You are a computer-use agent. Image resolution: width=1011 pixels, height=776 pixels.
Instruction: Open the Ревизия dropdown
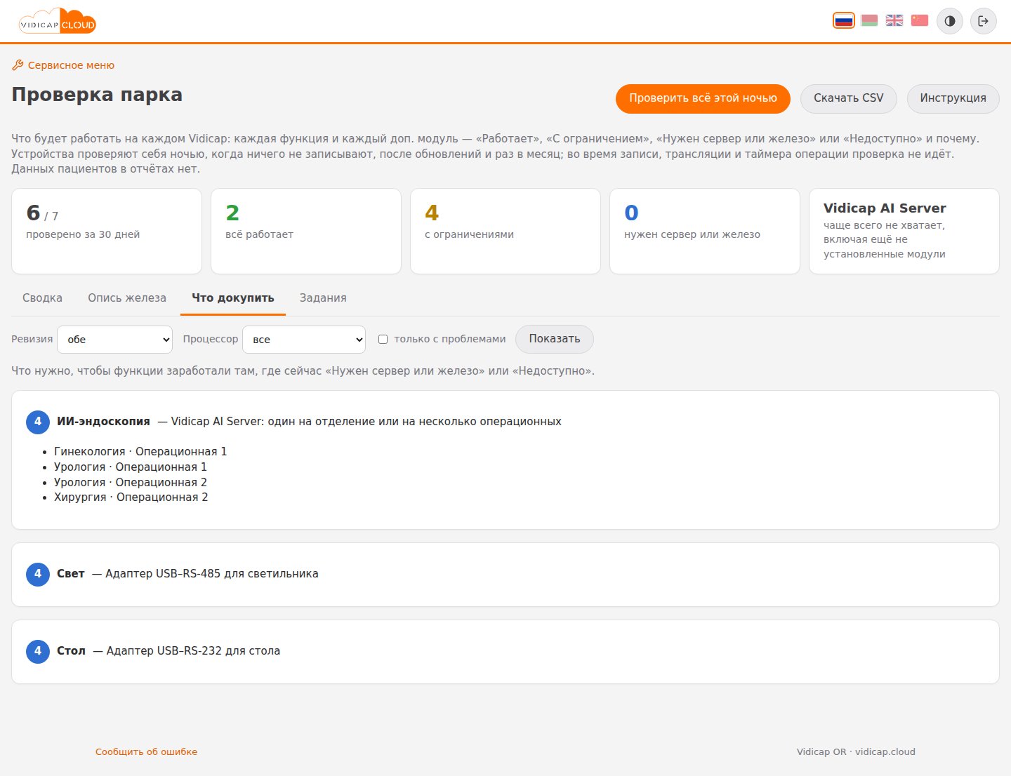coord(114,340)
